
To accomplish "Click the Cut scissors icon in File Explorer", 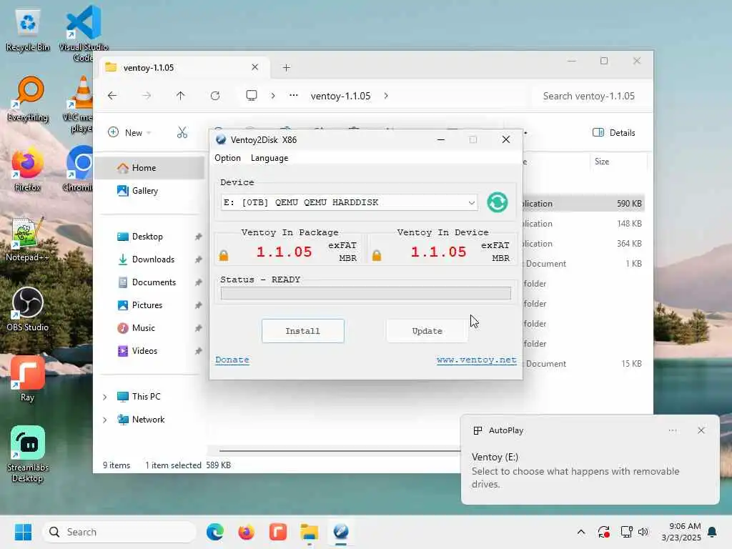I will pyautogui.click(x=182, y=132).
